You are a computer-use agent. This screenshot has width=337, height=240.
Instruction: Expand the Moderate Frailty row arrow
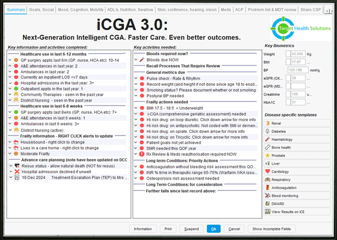[10, 154]
